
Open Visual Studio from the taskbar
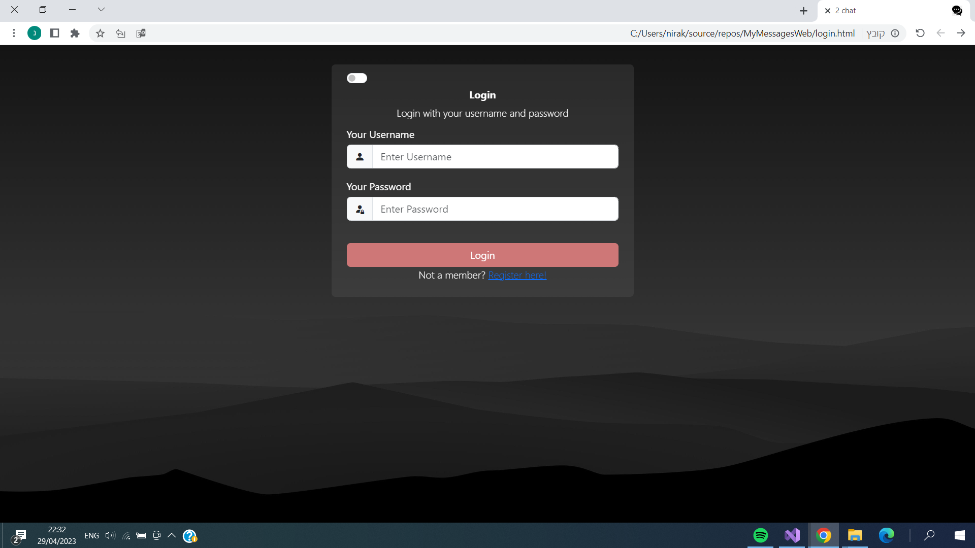(x=792, y=535)
